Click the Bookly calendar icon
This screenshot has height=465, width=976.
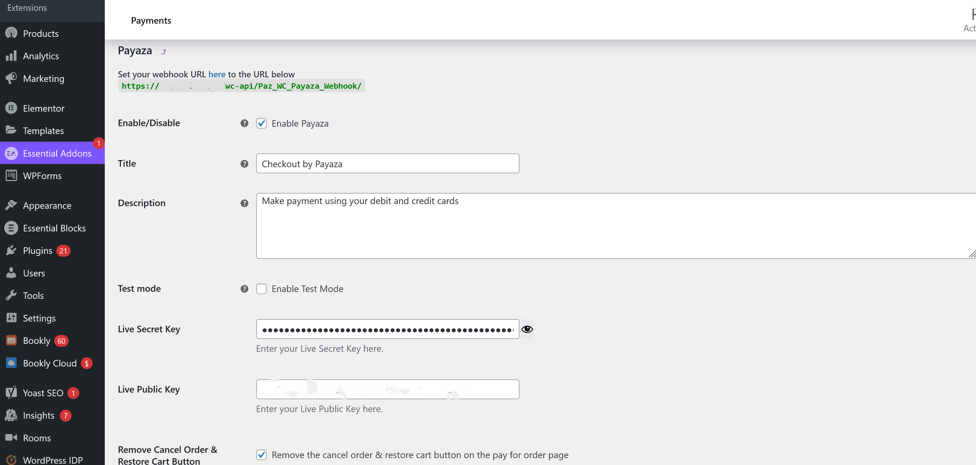(11, 340)
